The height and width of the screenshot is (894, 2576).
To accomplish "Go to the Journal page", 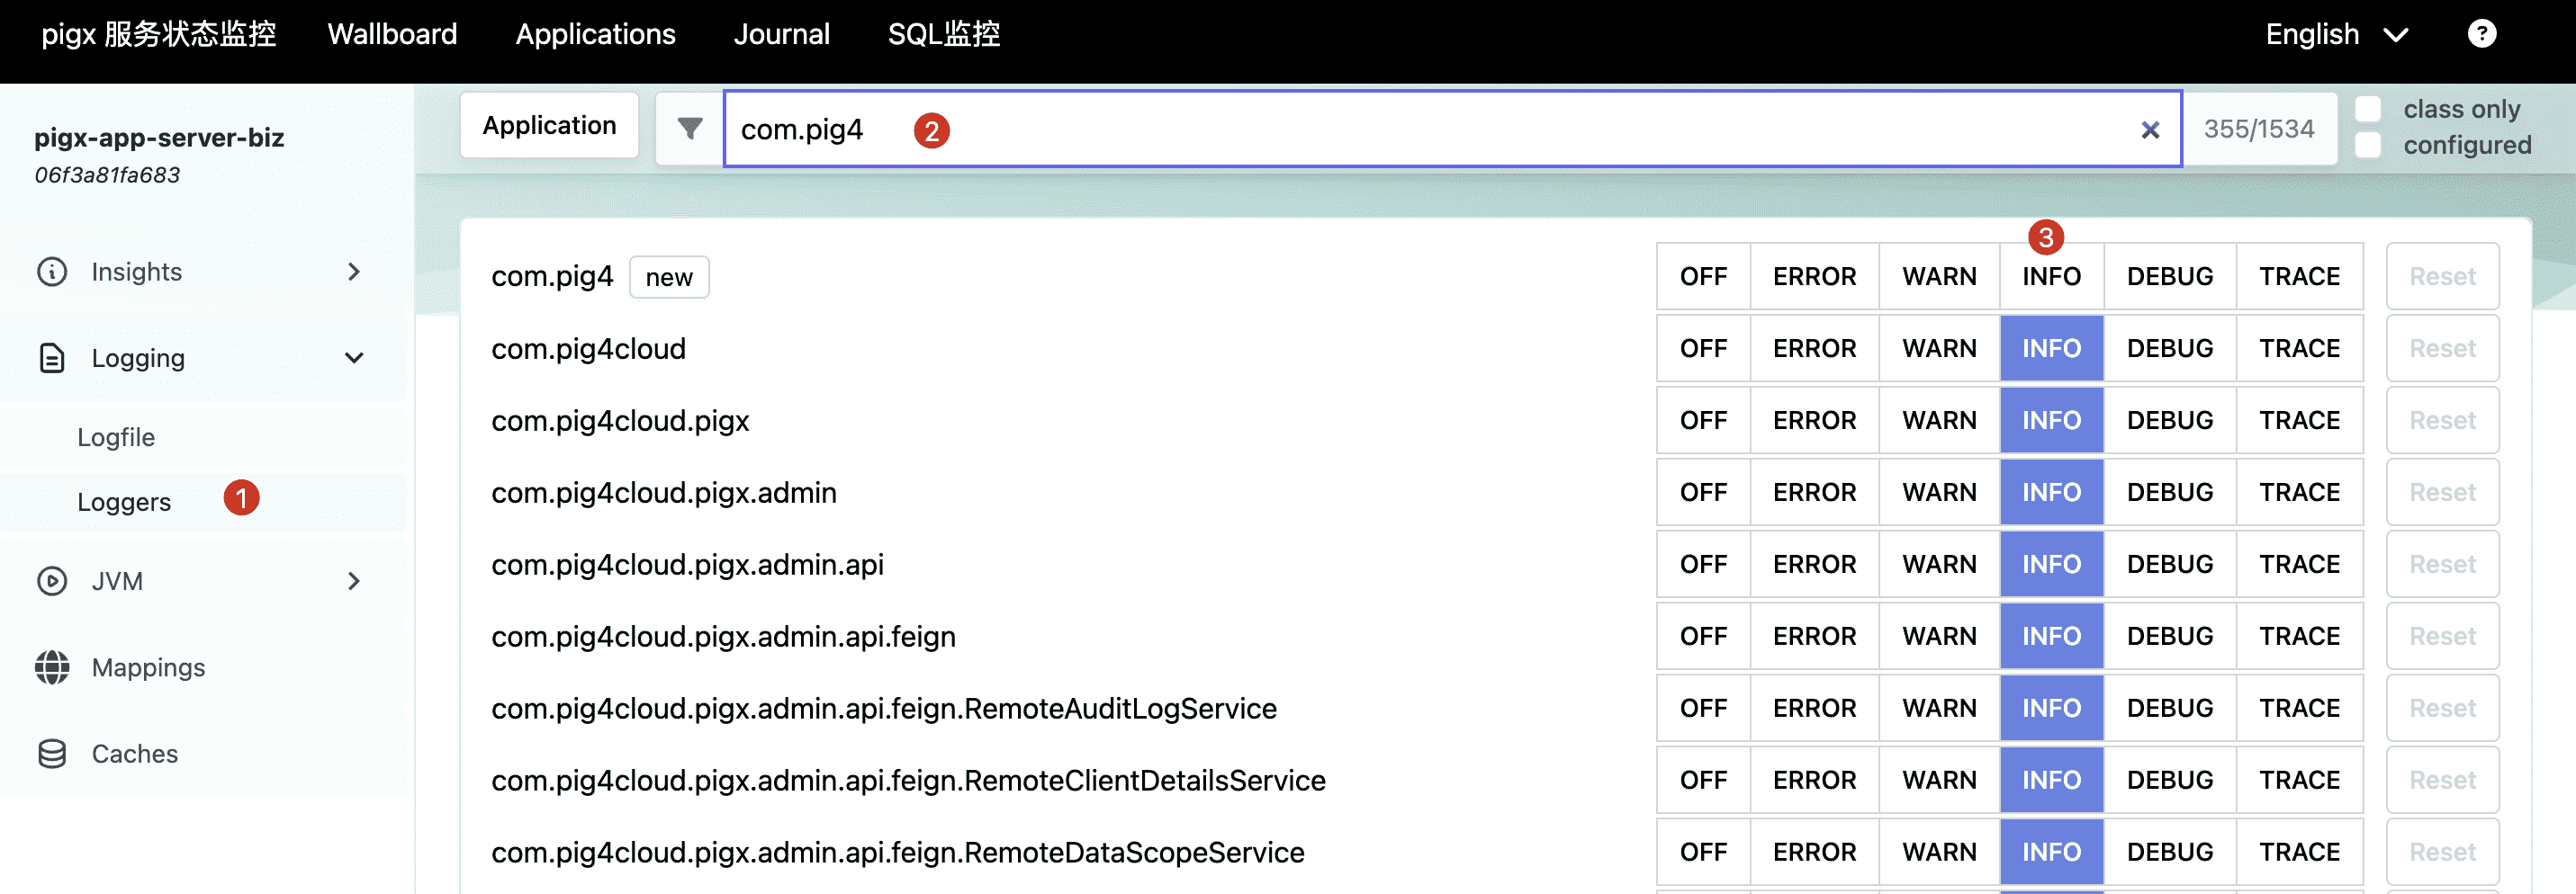I will 781,34.
